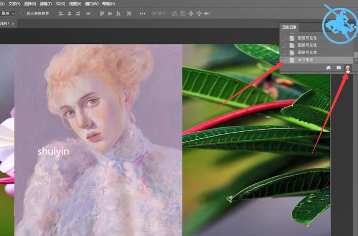Select 合并图层 history state

[316, 60]
